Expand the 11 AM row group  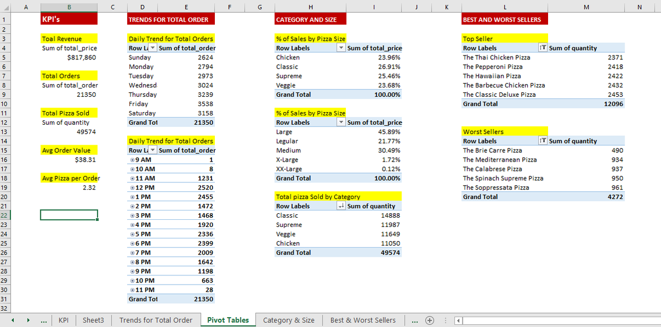(132, 179)
